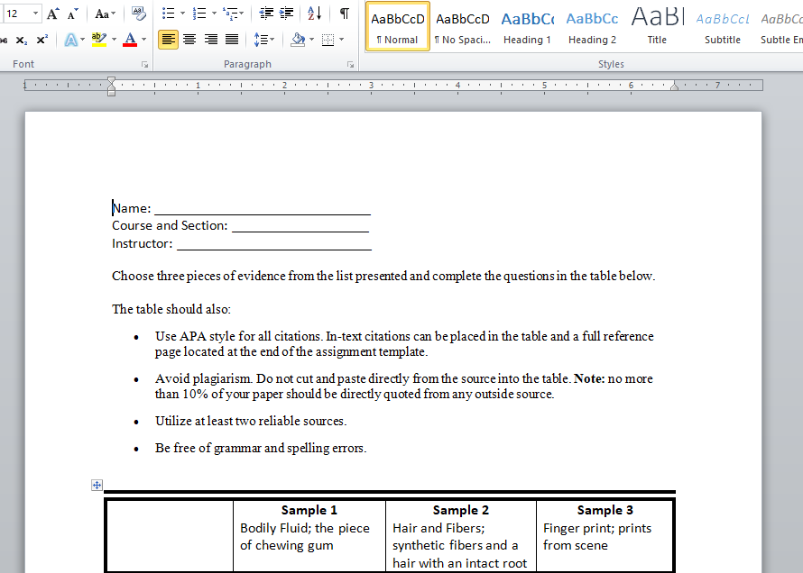Click the text 'The table should also:'
Image resolution: width=803 pixels, height=573 pixels.
(171, 309)
